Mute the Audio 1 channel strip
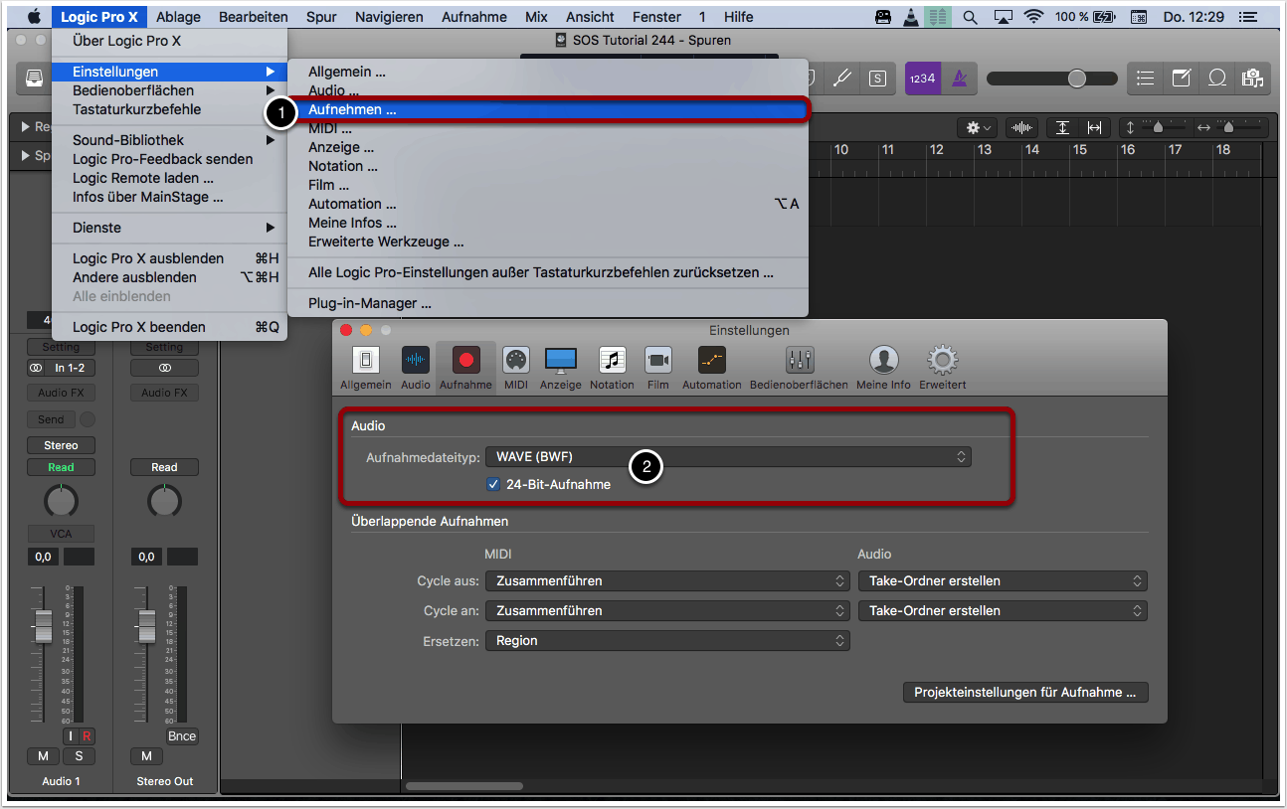This screenshot has width=1287, height=809. click(x=43, y=756)
